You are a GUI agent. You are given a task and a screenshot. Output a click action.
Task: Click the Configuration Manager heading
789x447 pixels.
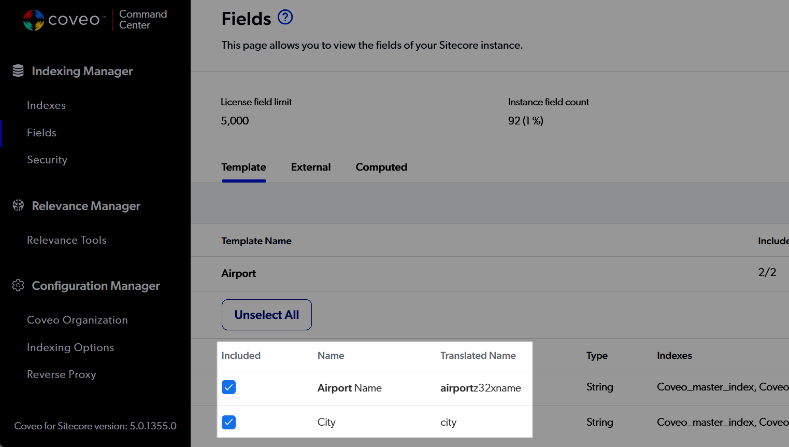pos(96,286)
